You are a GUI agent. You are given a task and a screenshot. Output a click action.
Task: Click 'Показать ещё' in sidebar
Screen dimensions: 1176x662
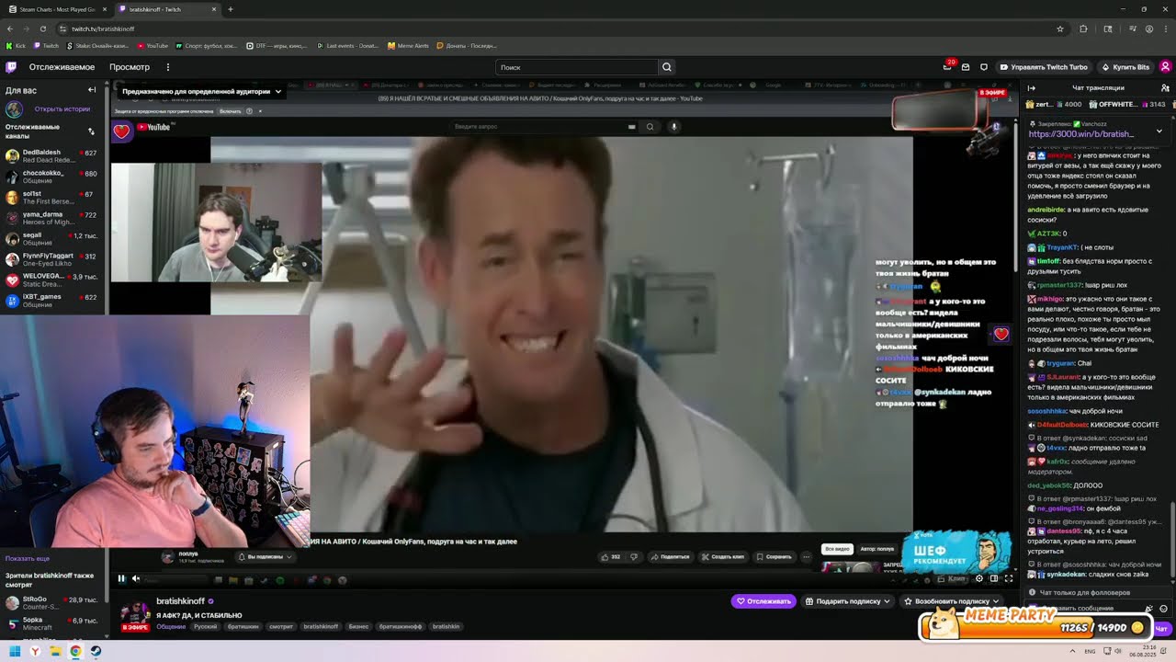tap(28, 558)
